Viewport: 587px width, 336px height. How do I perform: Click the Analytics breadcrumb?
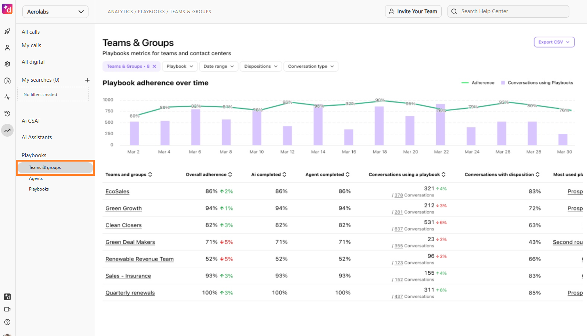click(x=120, y=12)
